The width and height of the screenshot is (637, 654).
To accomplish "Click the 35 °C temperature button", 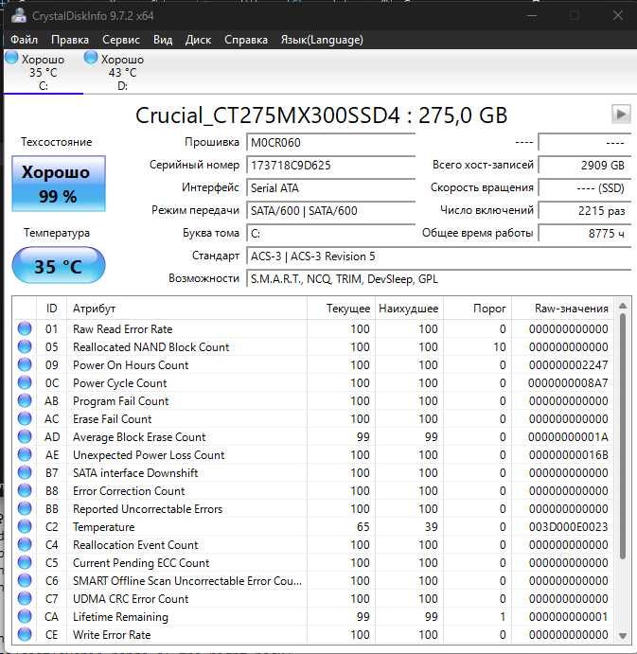I will tap(59, 266).
